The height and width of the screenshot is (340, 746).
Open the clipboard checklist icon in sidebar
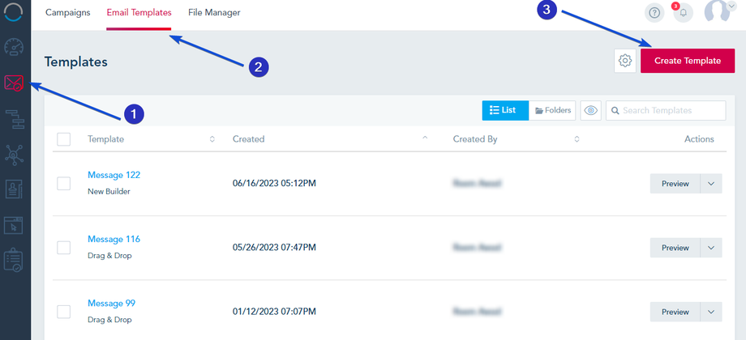15,260
